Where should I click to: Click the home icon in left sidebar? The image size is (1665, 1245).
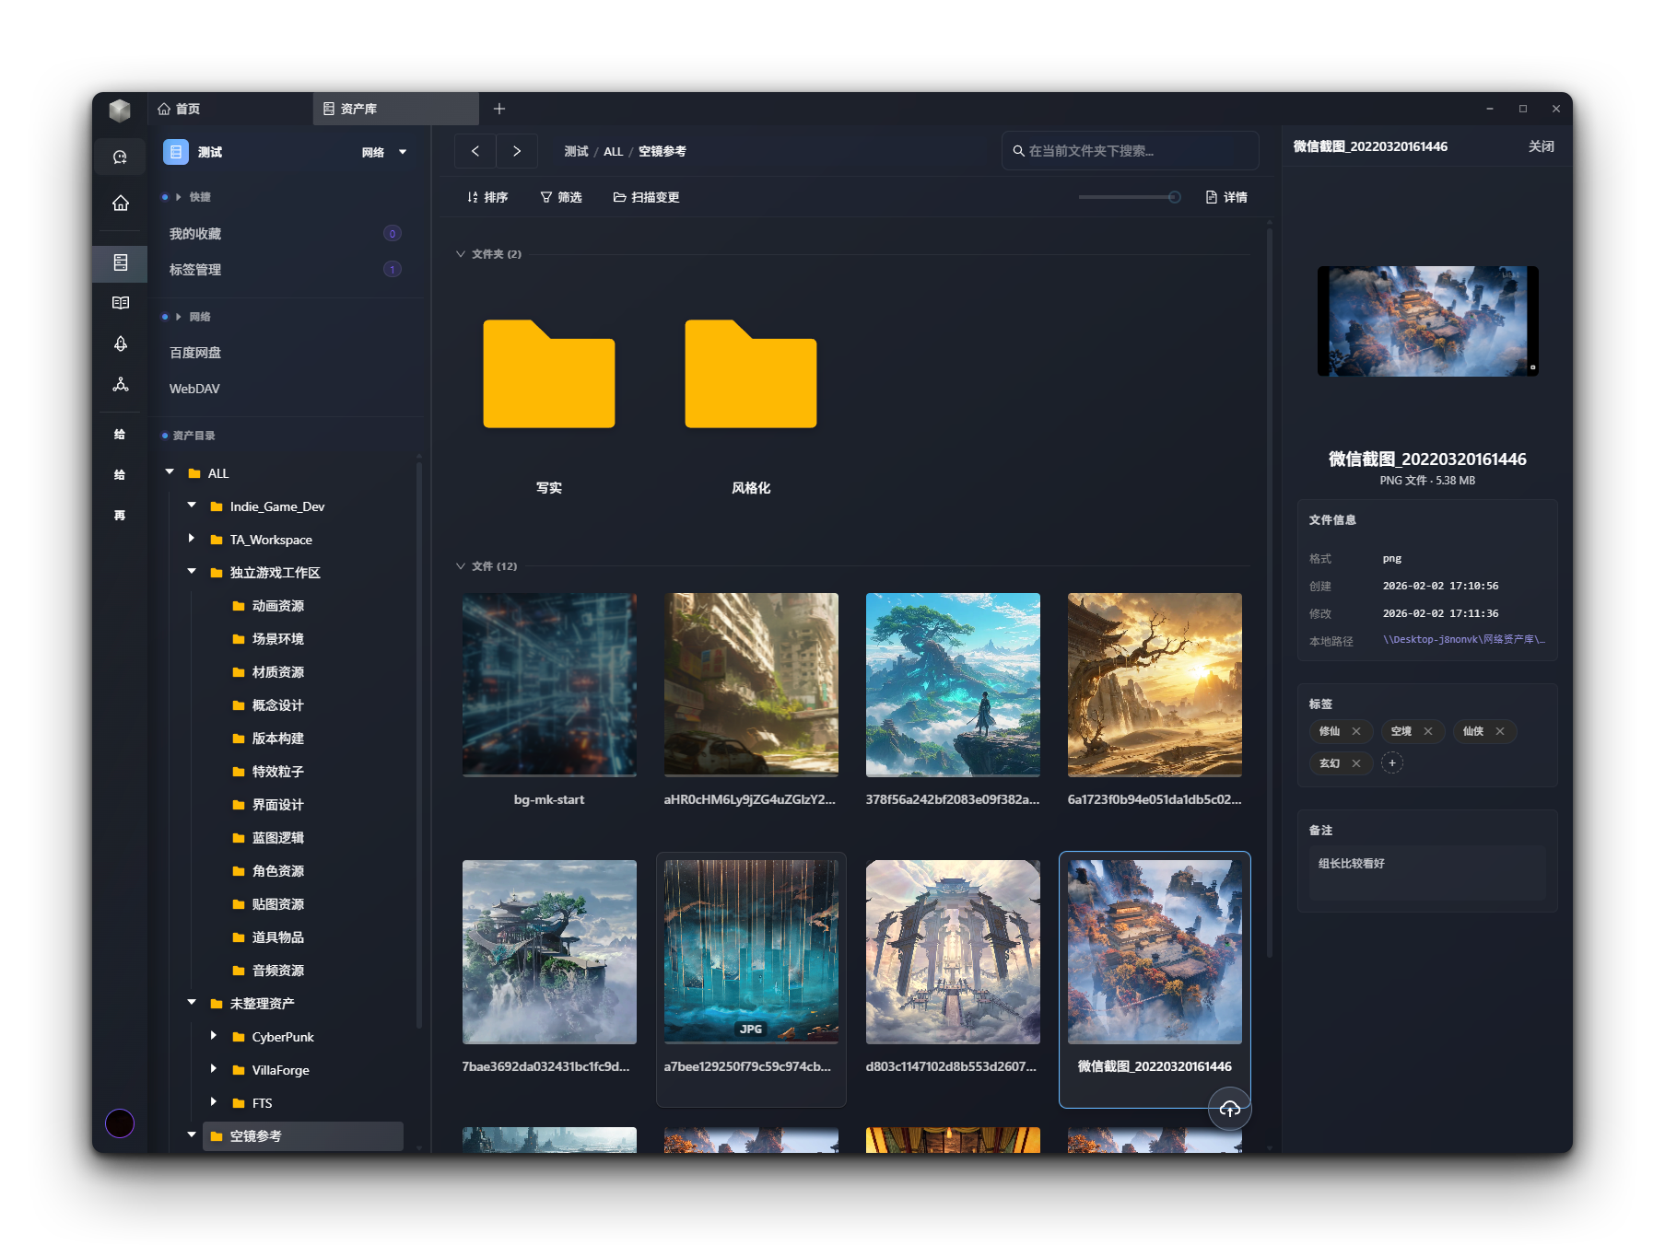pyautogui.click(x=120, y=204)
